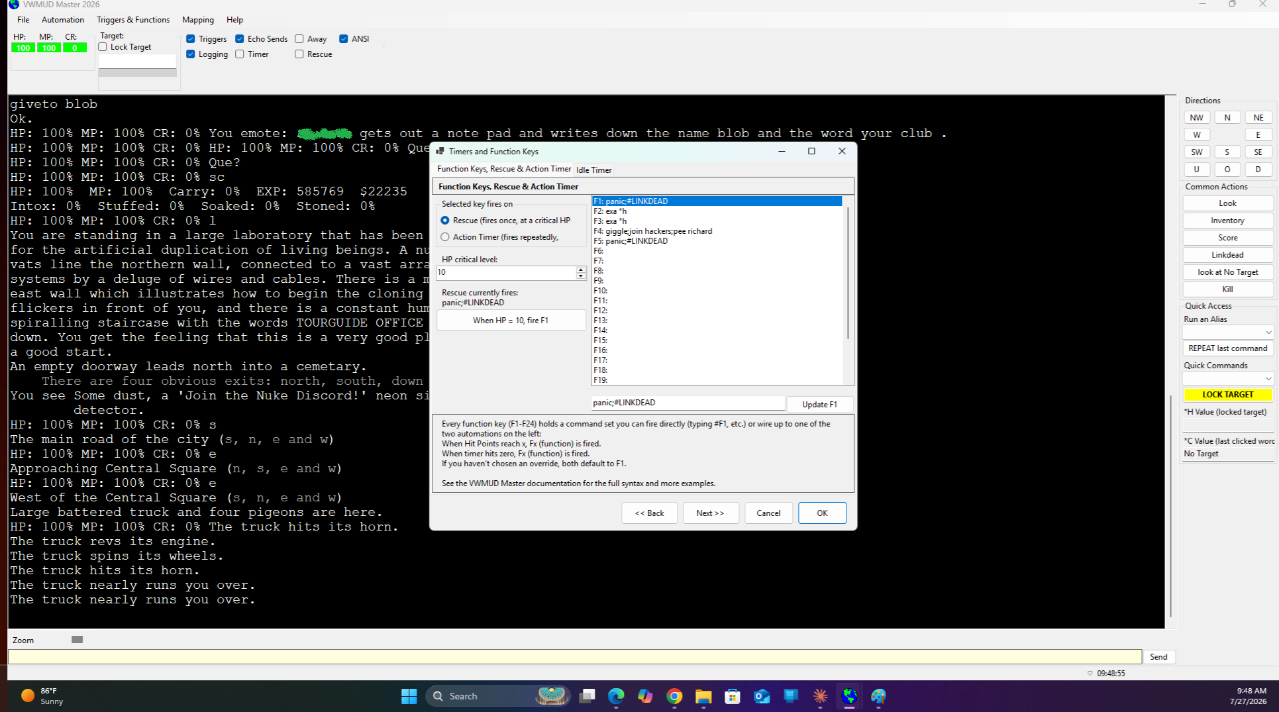Open Outlook from the taskbar
1279x712 pixels.
[762, 696]
